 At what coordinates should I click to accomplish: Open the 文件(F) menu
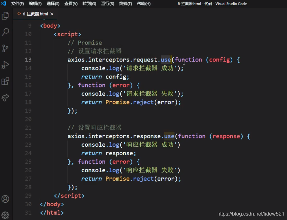(18, 4)
